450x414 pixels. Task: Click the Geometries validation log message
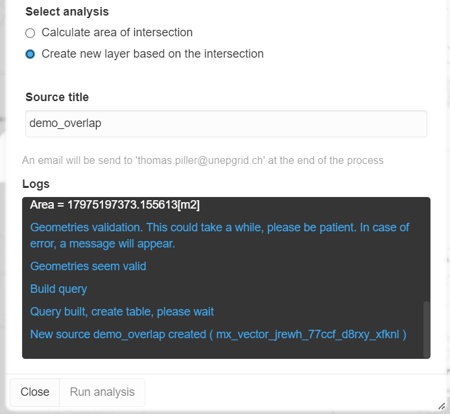click(219, 236)
